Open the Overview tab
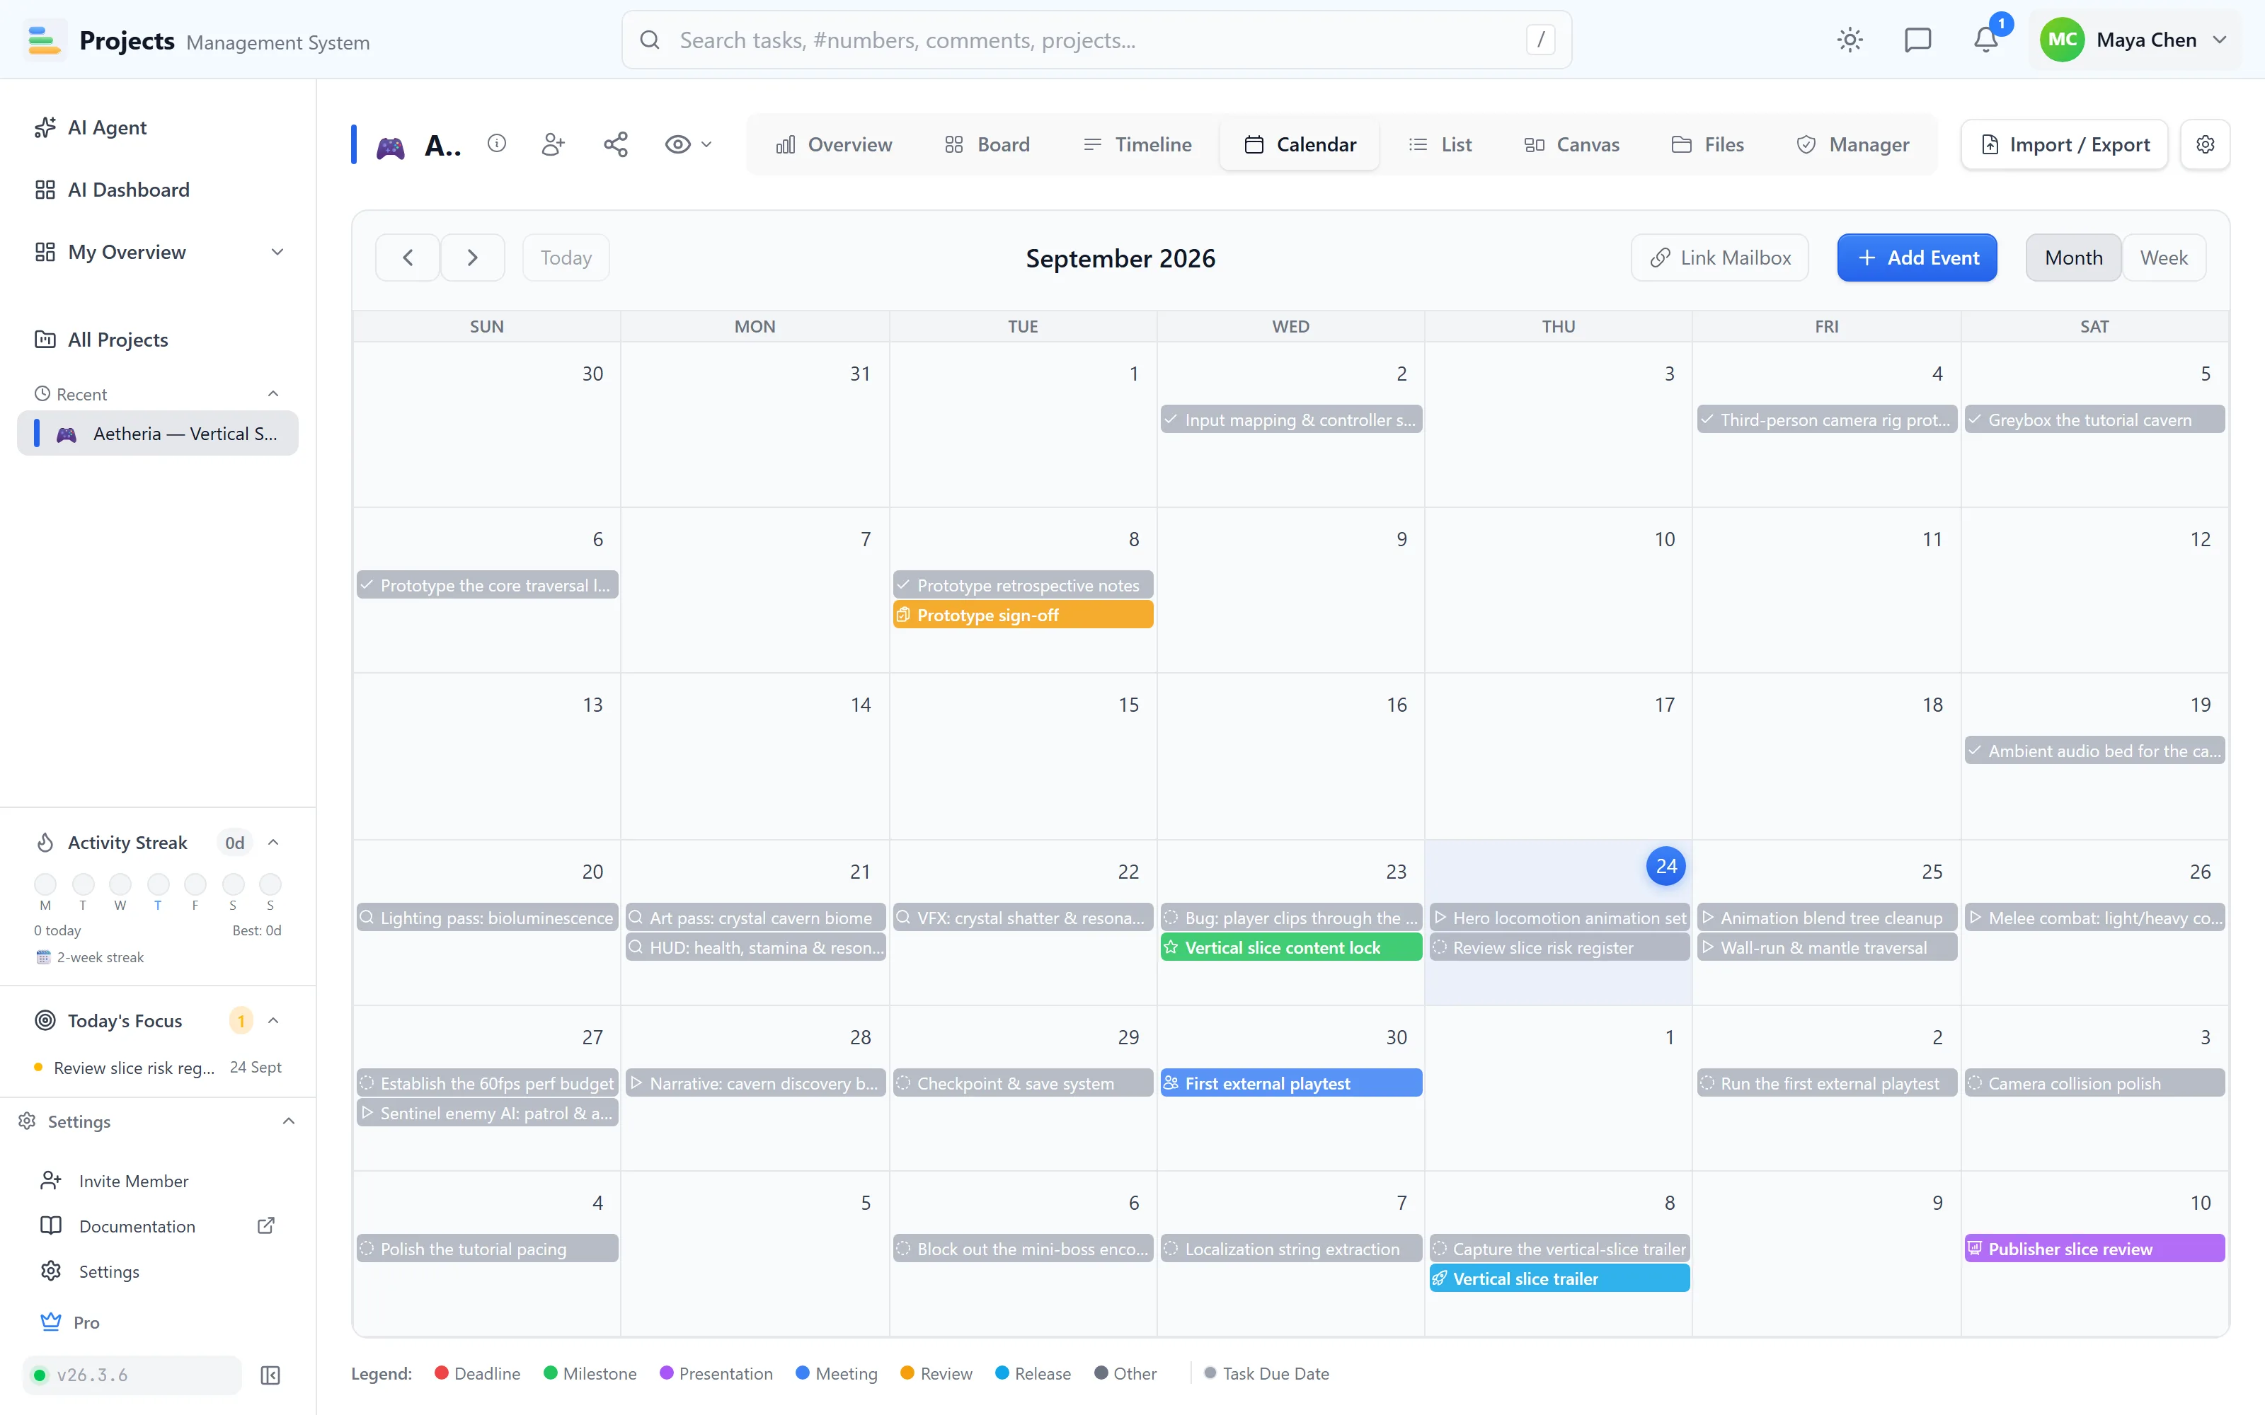Viewport: 2265px width, 1415px height. pos(834,144)
